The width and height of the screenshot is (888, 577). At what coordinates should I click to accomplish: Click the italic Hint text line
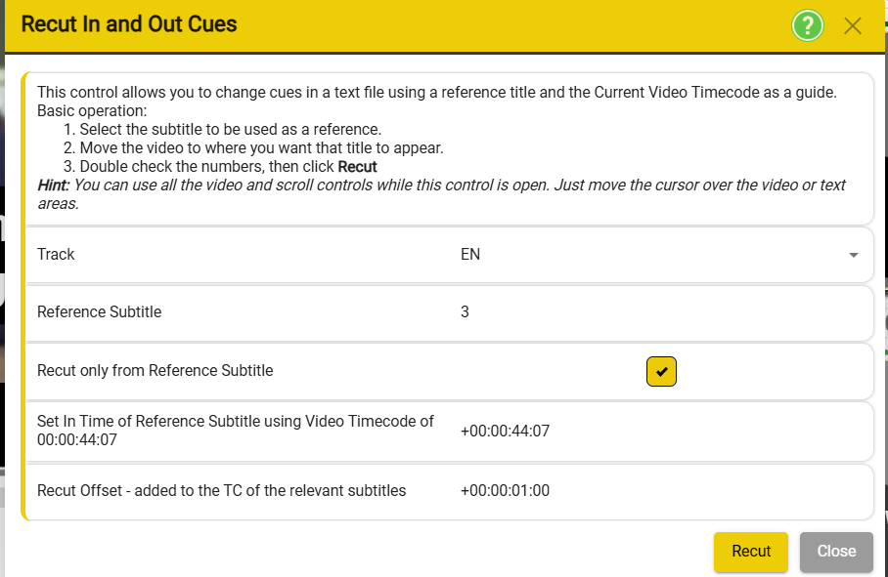441,194
